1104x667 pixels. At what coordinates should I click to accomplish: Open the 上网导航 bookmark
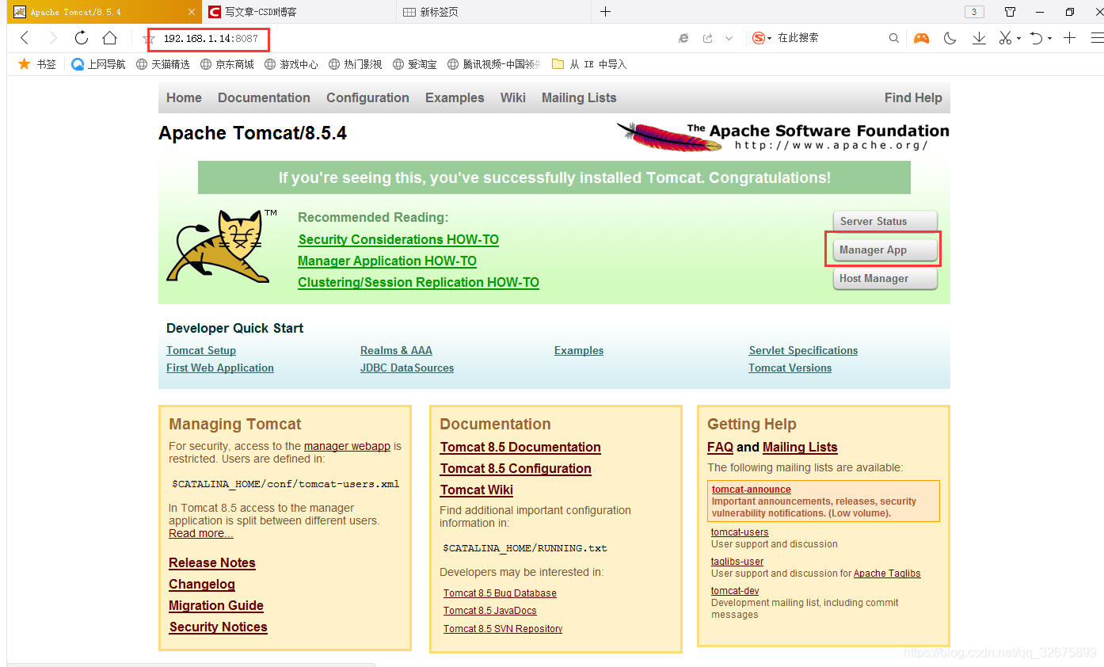(x=98, y=64)
